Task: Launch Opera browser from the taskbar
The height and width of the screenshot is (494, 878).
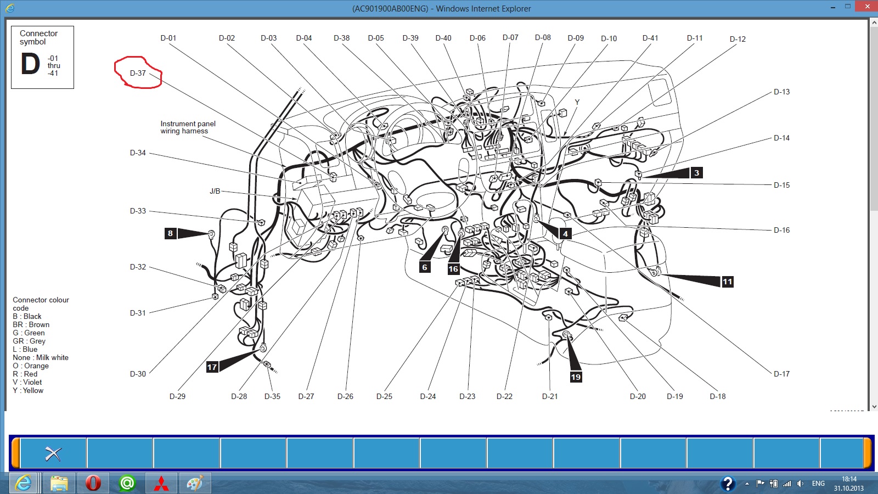Action: click(93, 483)
